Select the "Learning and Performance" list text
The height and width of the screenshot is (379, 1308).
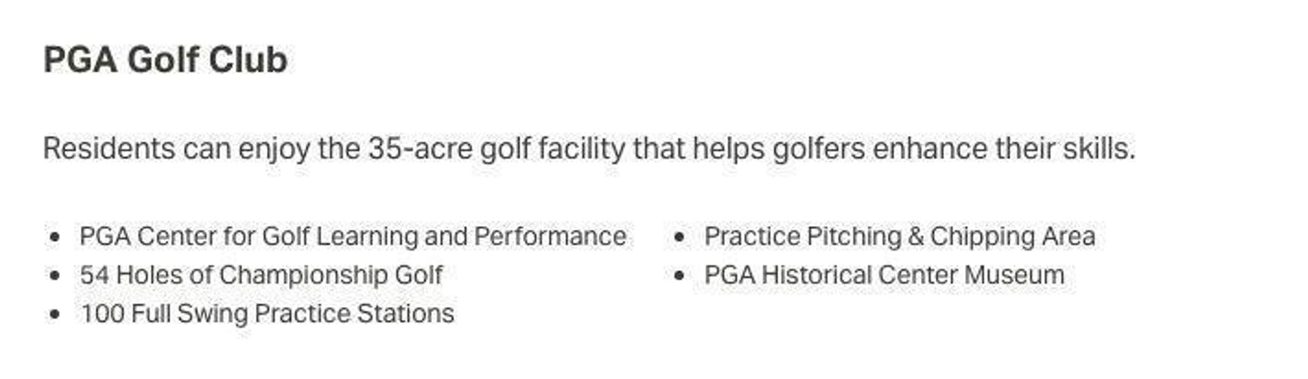coord(471,237)
